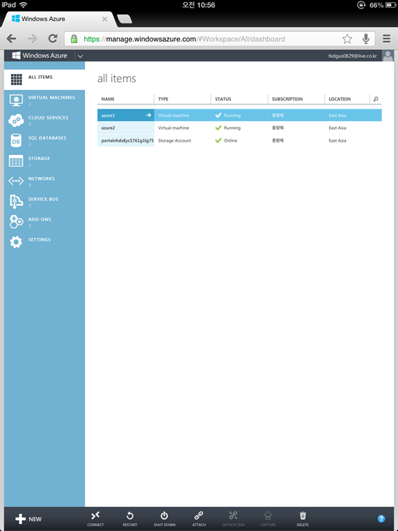The image size is (398, 531).
Task: Click the Connect command in bottom bar
Action: pos(95,519)
